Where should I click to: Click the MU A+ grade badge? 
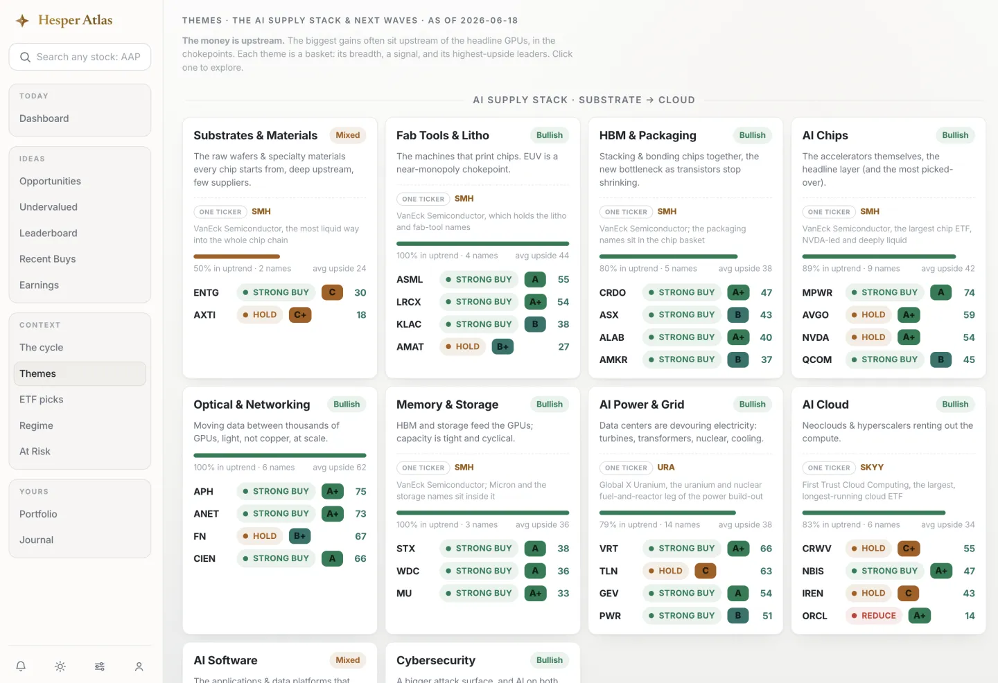pyautogui.click(x=535, y=594)
